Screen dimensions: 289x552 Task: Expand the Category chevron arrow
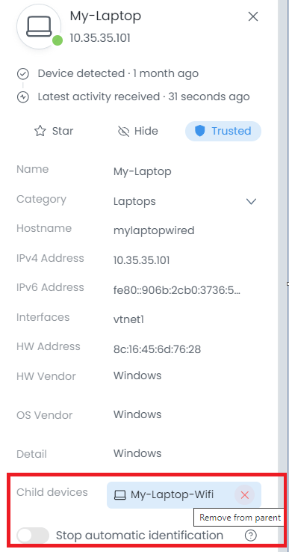point(251,201)
